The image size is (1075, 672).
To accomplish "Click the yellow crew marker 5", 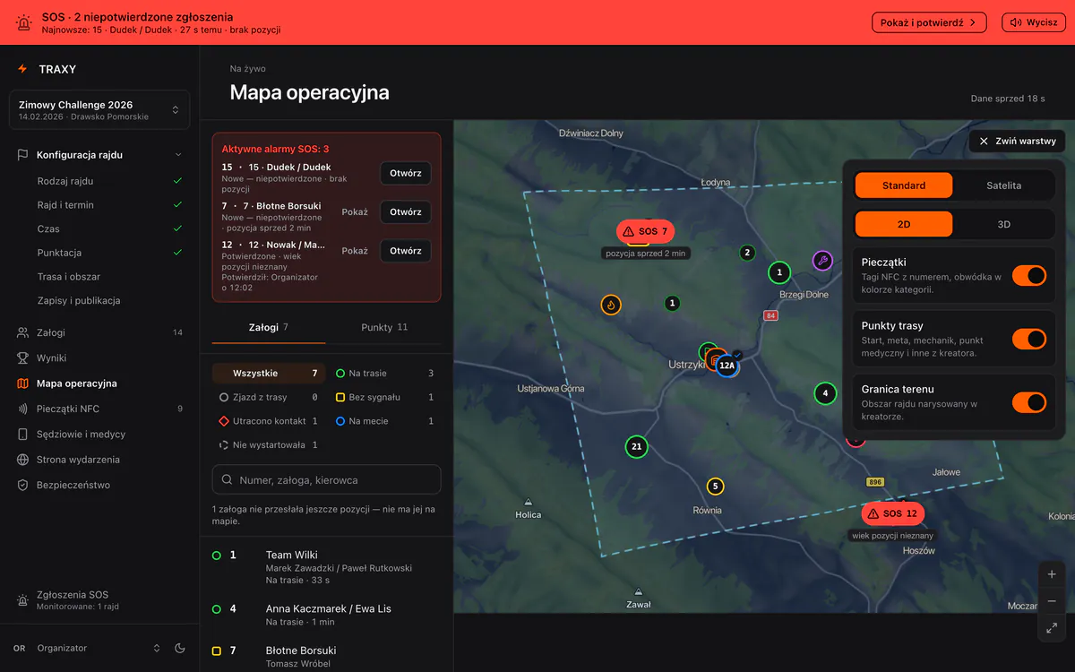I will [x=715, y=487].
